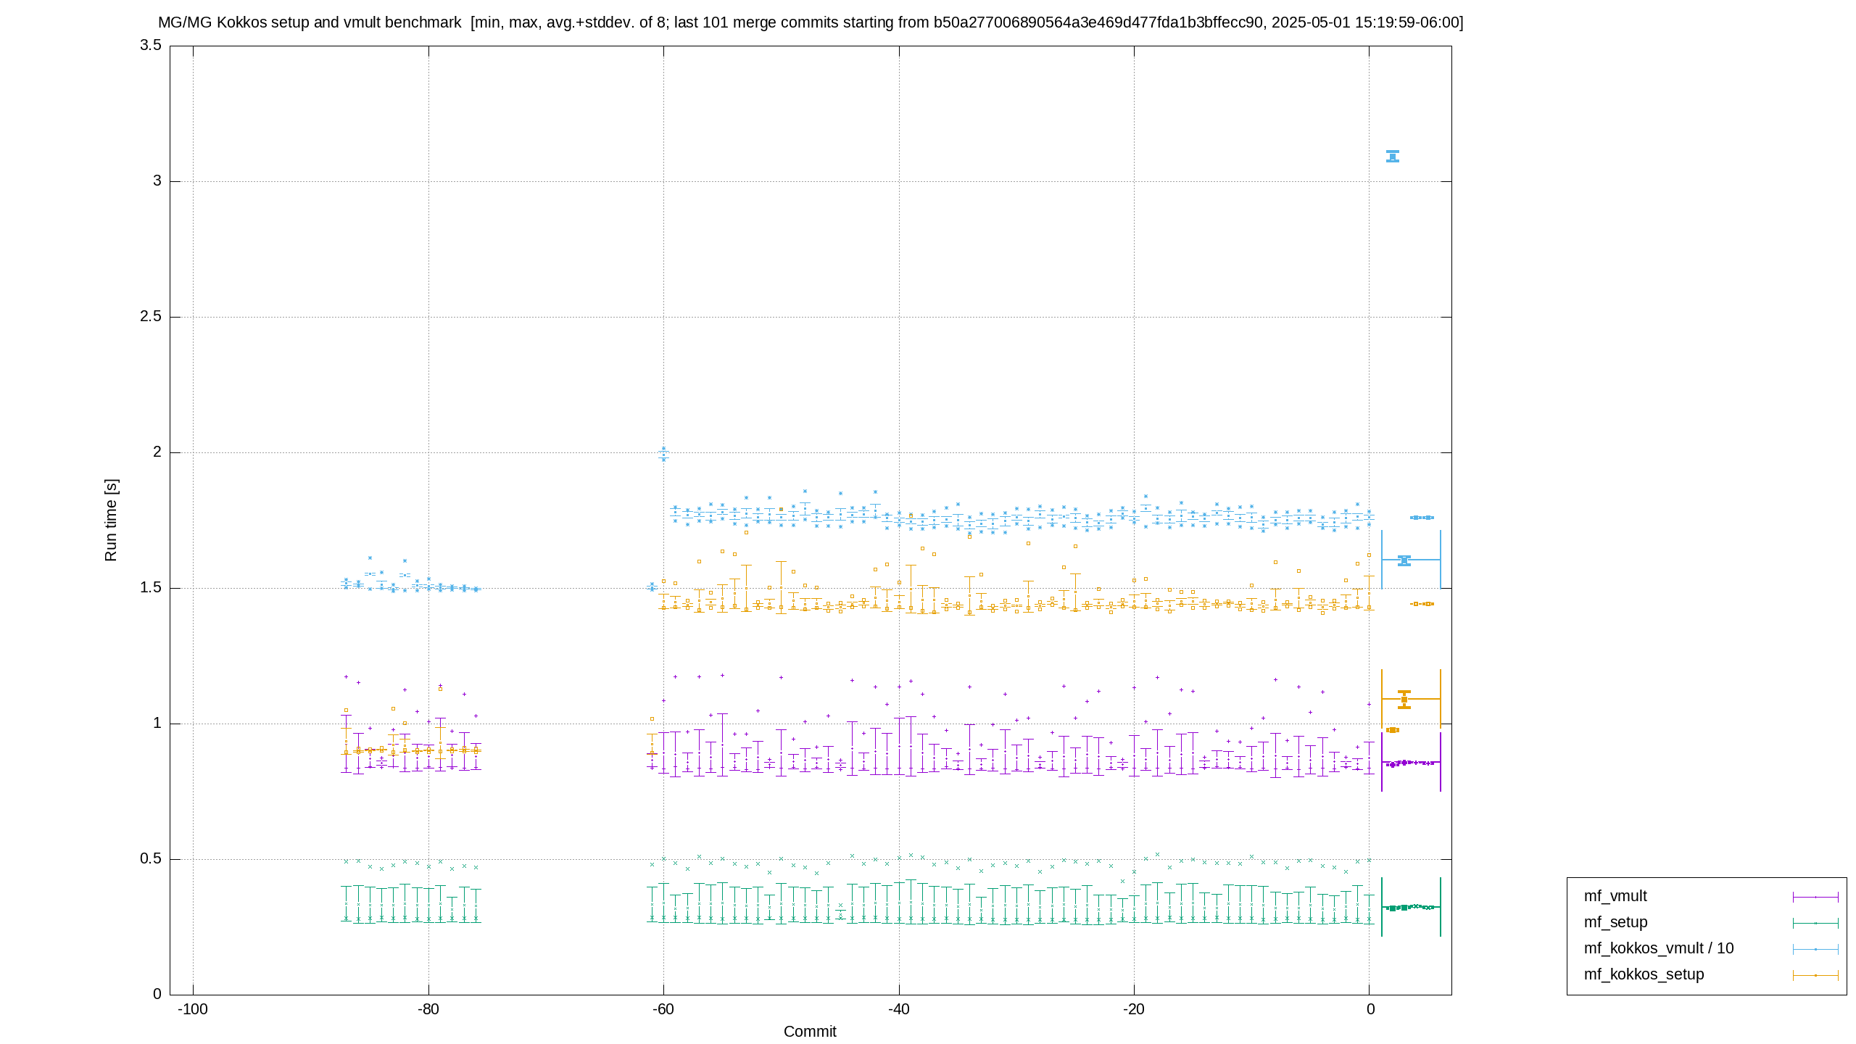Viewport: 1856px width, 1044px height.
Task: Click the blue mf_kokkos_vmult legend line sample
Action: coord(1815,949)
